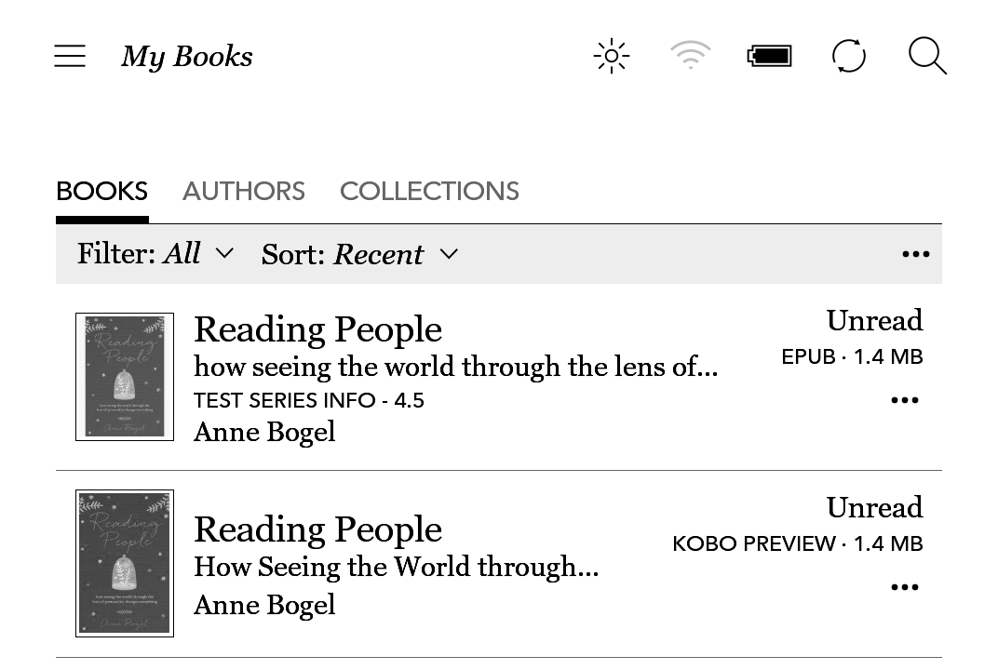The image size is (998, 670).
Task: Open second Reading People cover thumbnail
Action: (125, 564)
